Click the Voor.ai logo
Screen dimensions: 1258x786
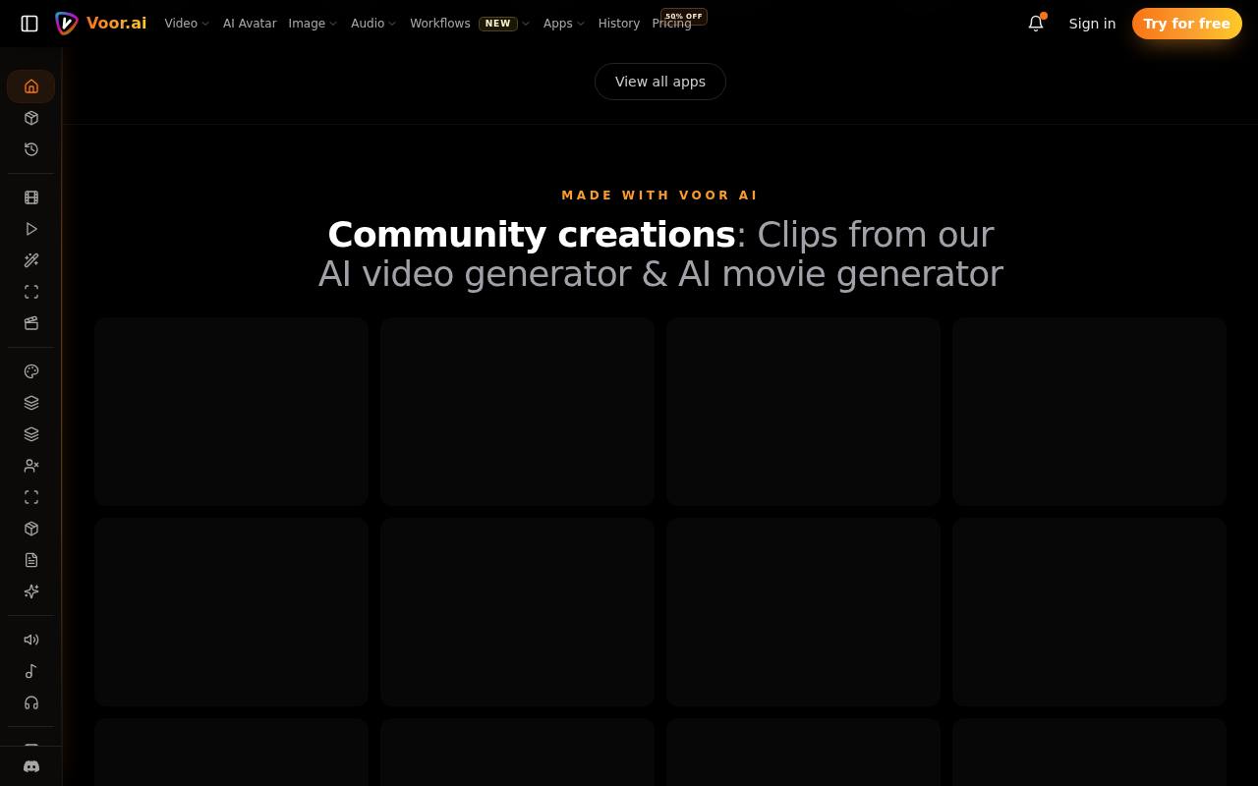tap(101, 24)
